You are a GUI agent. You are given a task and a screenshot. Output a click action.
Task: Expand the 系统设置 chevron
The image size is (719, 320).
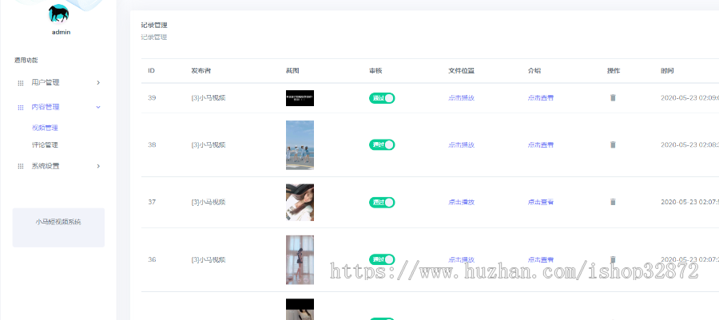(98, 166)
